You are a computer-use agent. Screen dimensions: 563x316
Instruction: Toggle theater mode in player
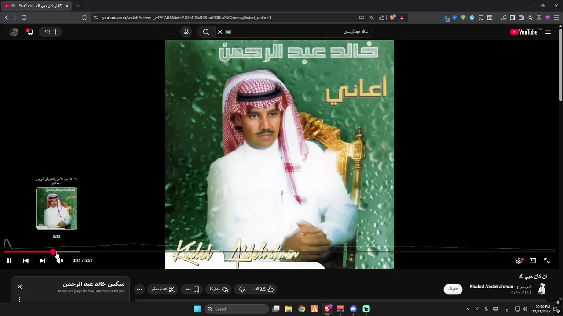click(x=533, y=261)
